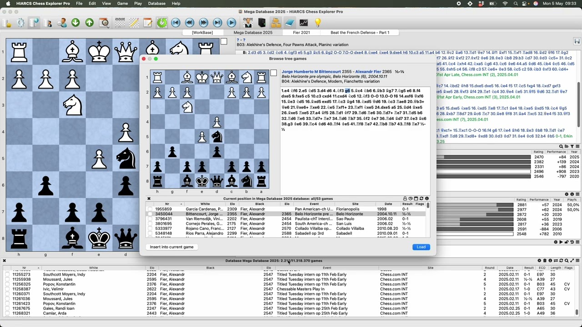Screen dimensions: 582x327
Task: Click the yellow light bulb hint icon
Action: coord(318,22)
